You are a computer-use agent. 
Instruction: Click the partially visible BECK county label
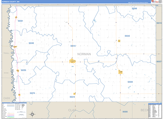tap(145, 110)
